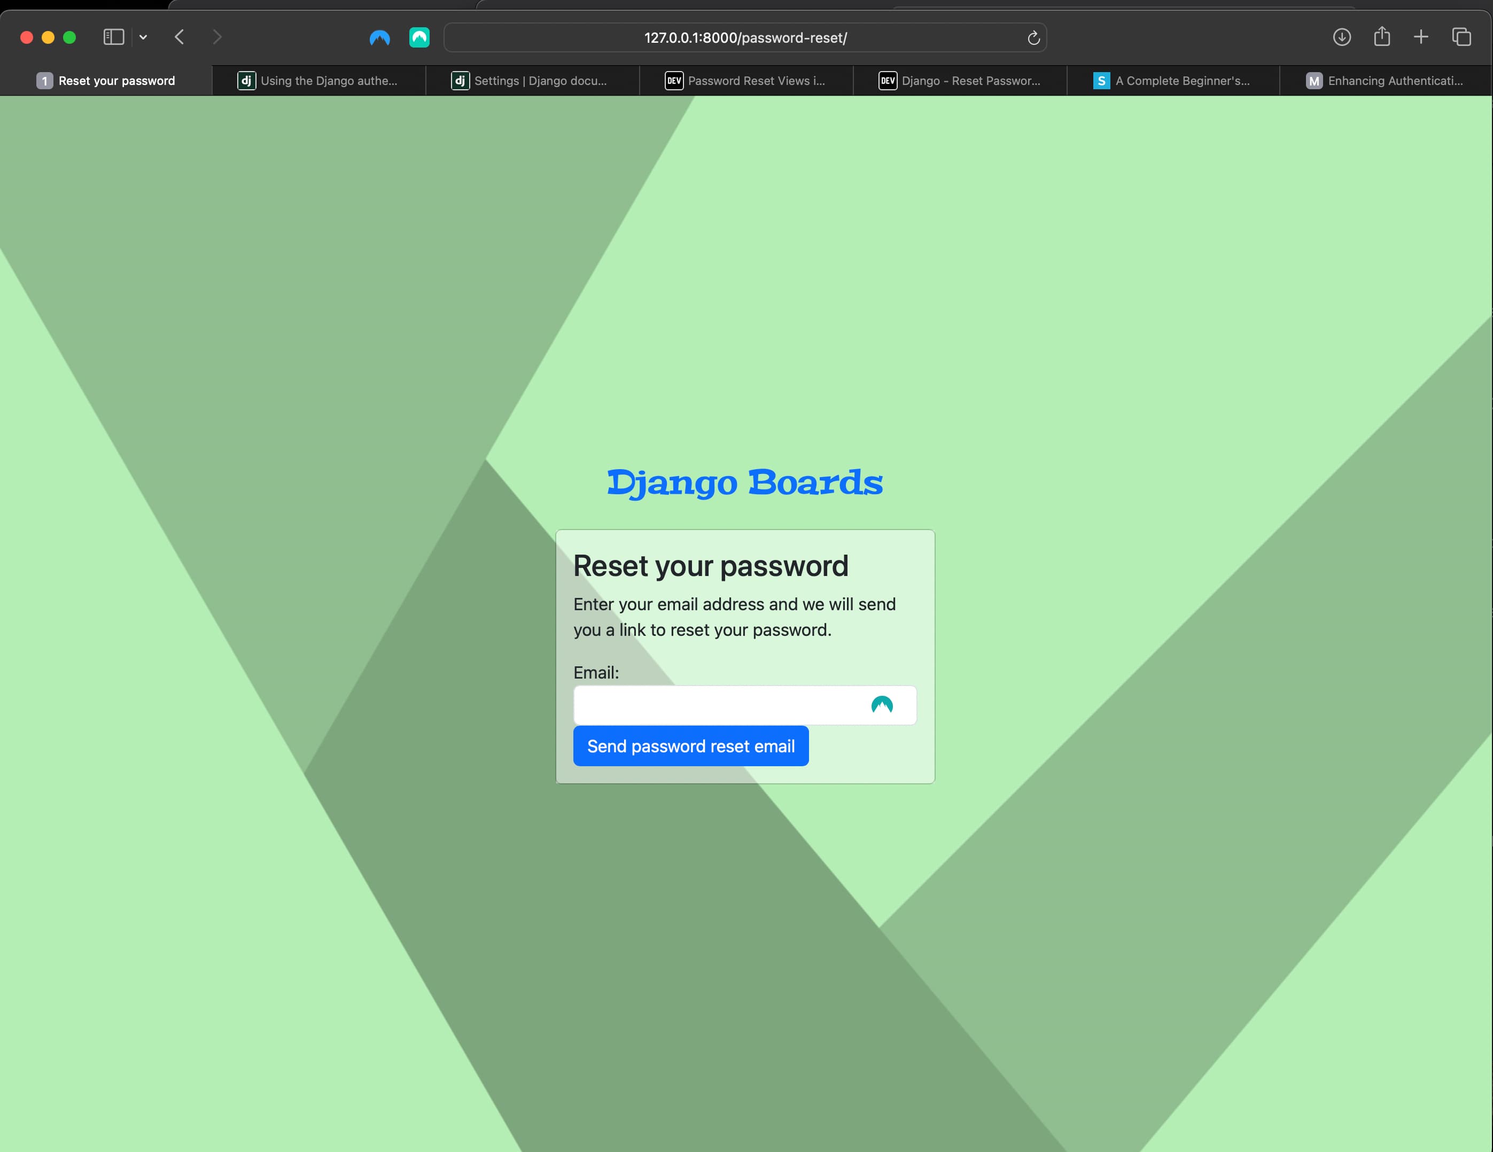Click the Email: field label

tap(596, 672)
